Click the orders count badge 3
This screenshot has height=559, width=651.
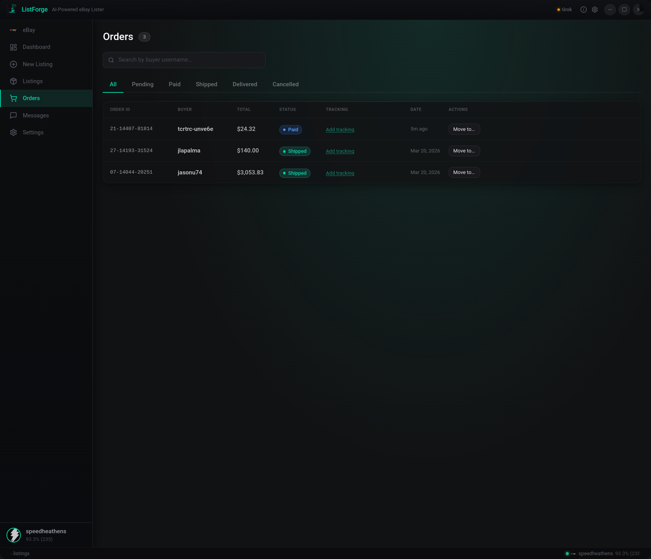tap(144, 37)
